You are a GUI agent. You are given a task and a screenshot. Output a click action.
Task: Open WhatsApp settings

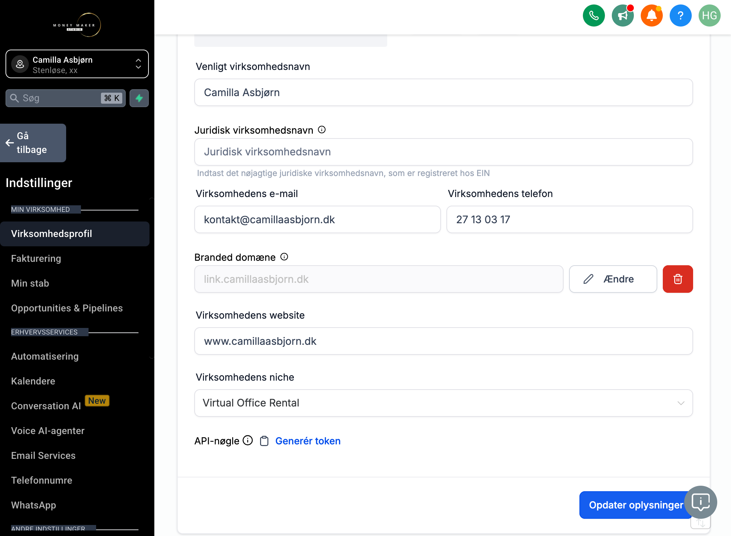coord(33,505)
